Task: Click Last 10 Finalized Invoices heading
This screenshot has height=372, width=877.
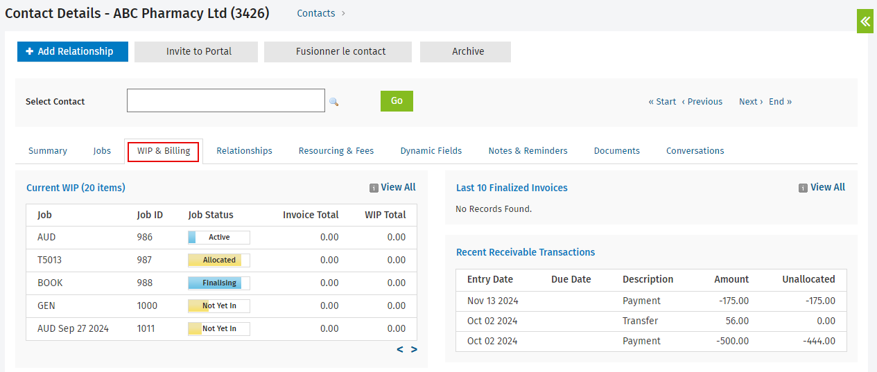Action: tap(512, 188)
